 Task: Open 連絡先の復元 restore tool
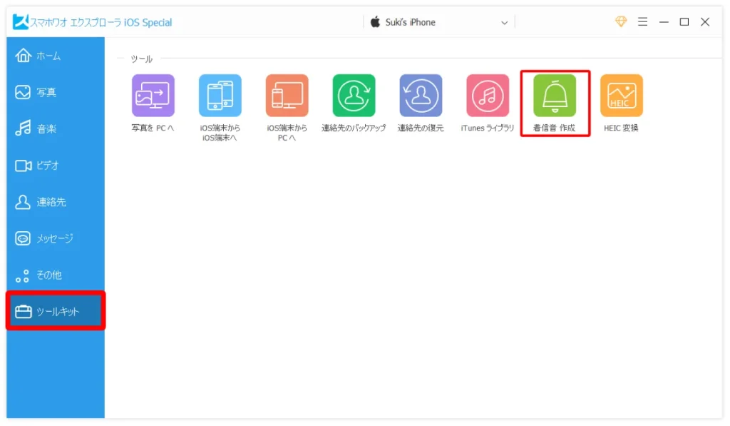tap(421, 96)
